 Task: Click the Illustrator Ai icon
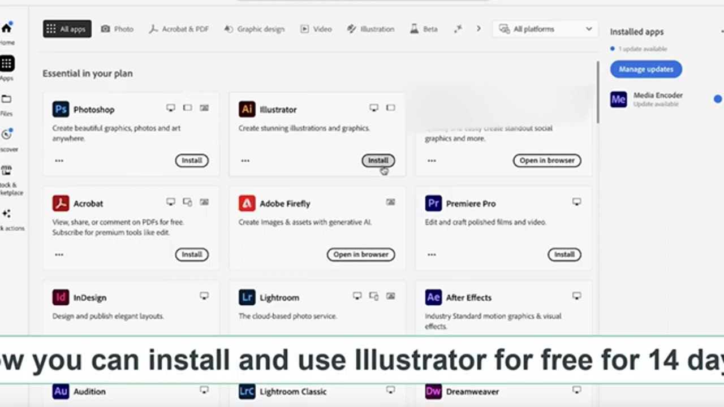tap(247, 109)
